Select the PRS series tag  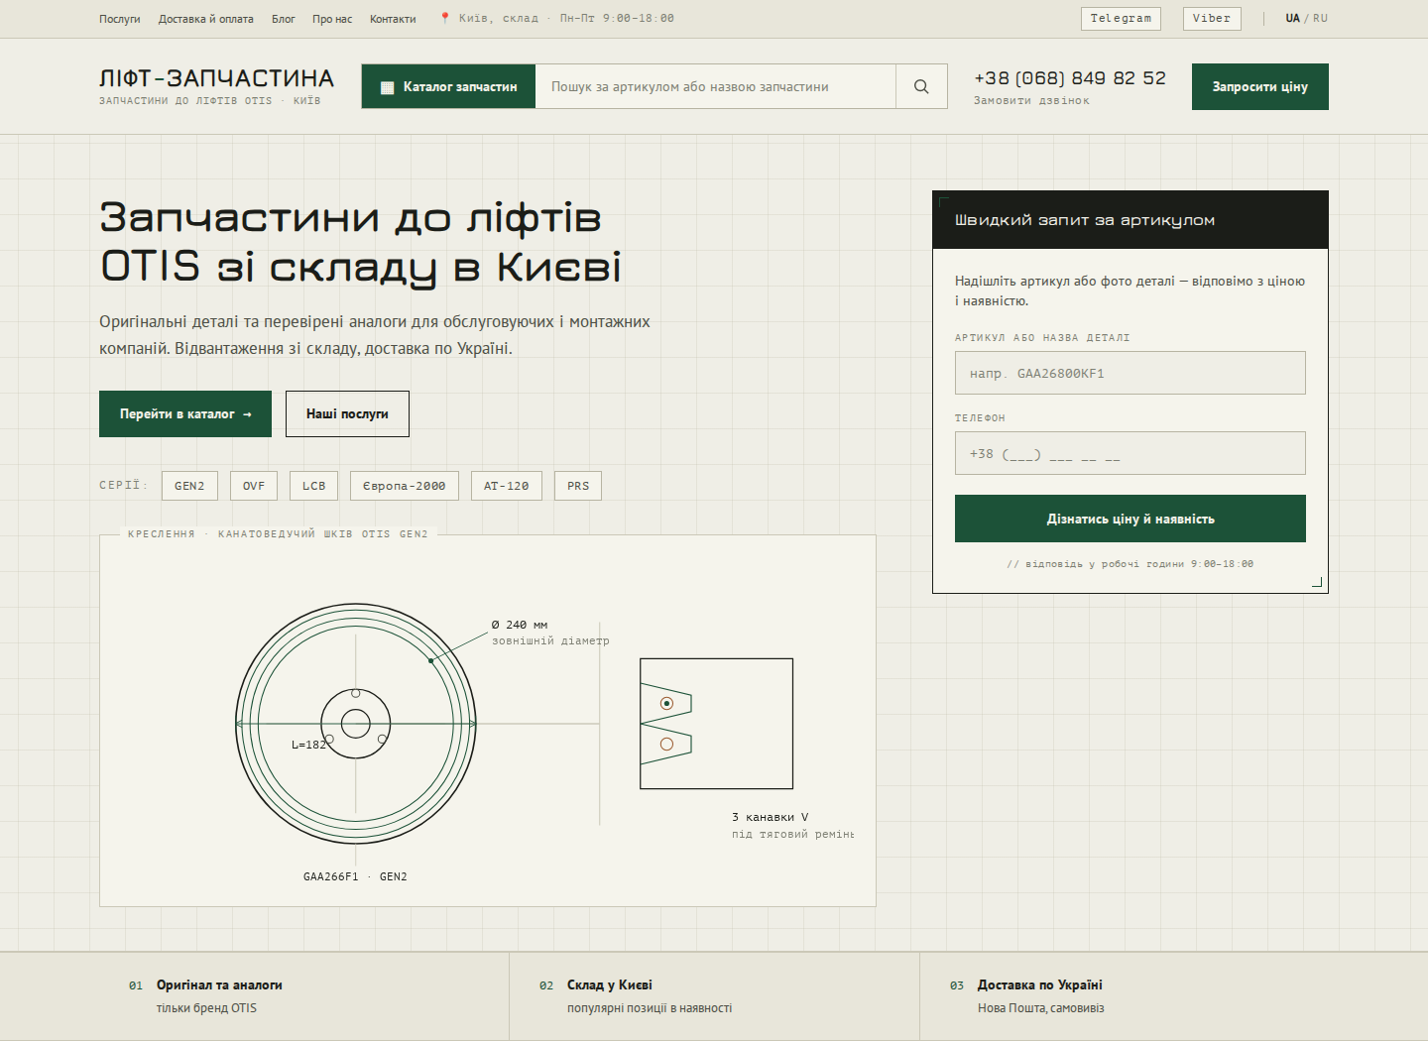(578, 486)
